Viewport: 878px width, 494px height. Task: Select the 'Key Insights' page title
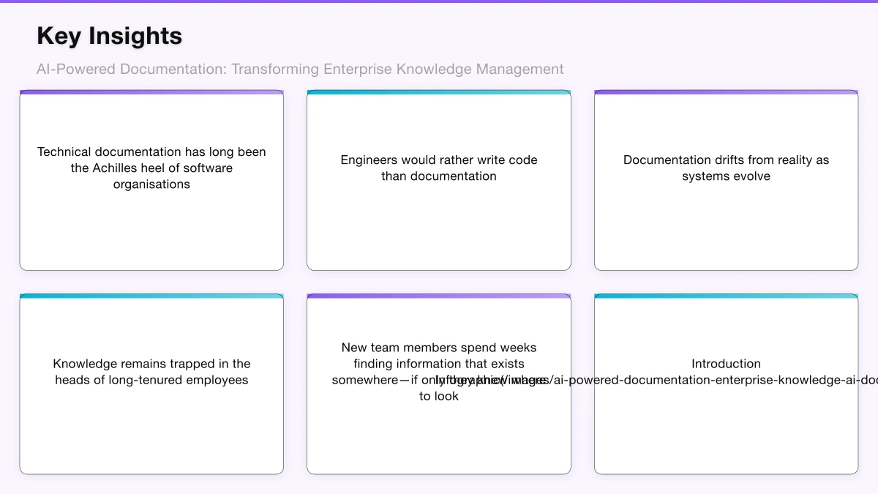tap(109, 35)
